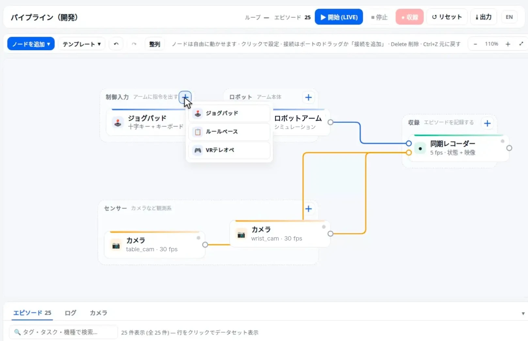528x341 pixels.
Task: Click the 同期レコーダー record dot icon
Action: [x=420, y=148]
